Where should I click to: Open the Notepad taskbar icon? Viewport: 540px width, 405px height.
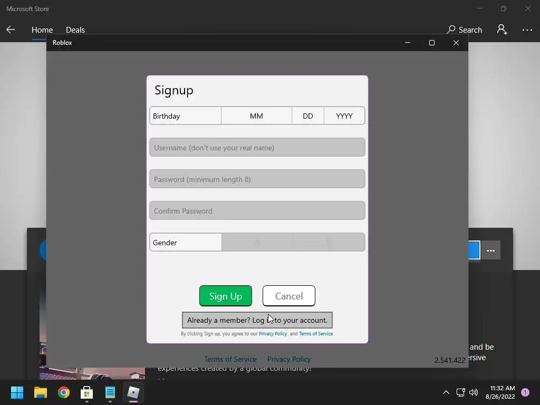click(x=110, y=392)
